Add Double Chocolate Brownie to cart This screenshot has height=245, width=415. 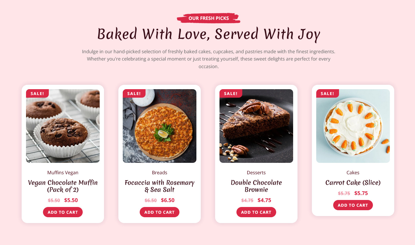pos(256,212)
